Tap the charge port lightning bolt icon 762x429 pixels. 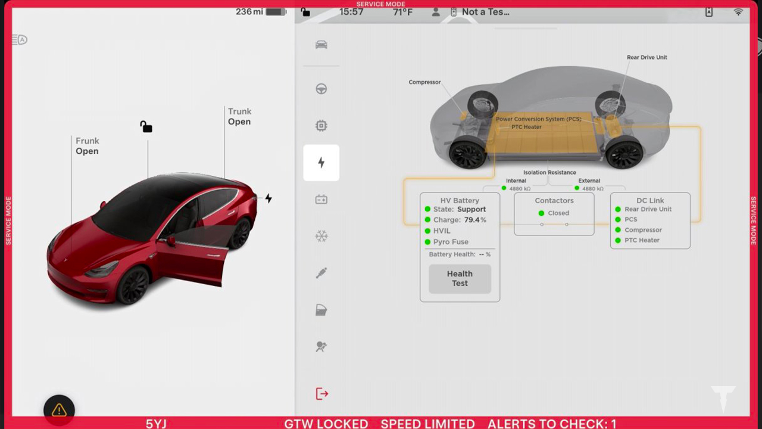coord(268,198)
